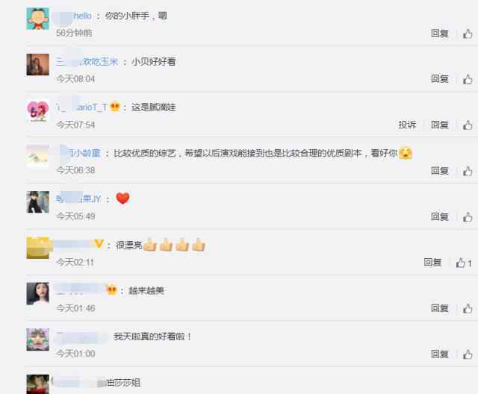The image size is (478, 394).
Task: Like the 越来越美 comment
Action: [x=468, y=309]
